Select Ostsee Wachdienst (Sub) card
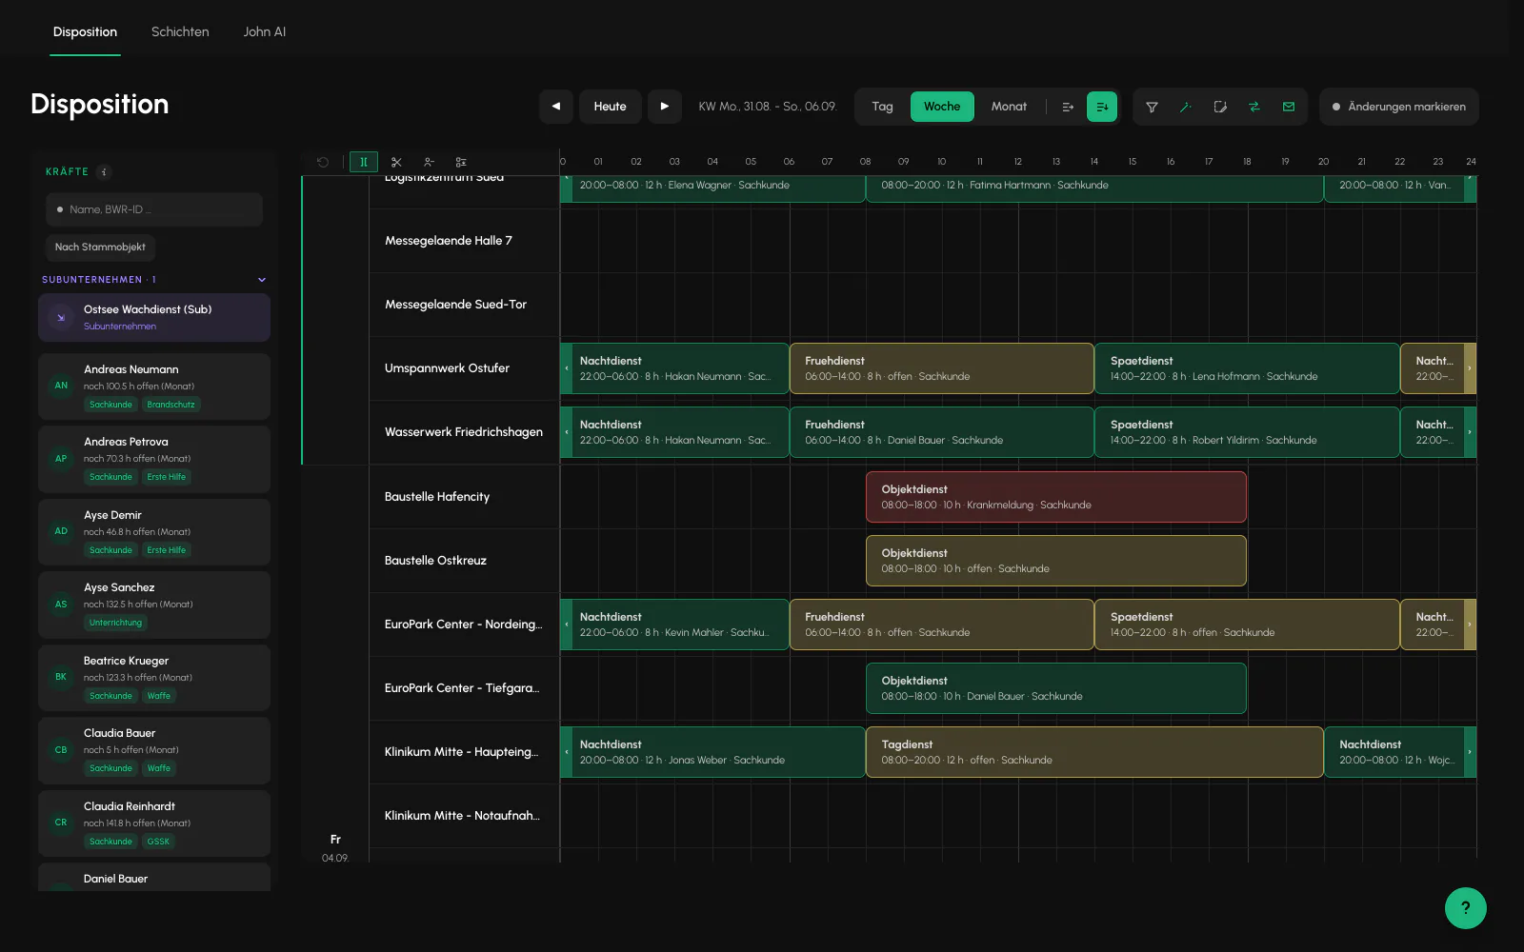Viewport: 1524px width, 952px height. coord(154,317)
